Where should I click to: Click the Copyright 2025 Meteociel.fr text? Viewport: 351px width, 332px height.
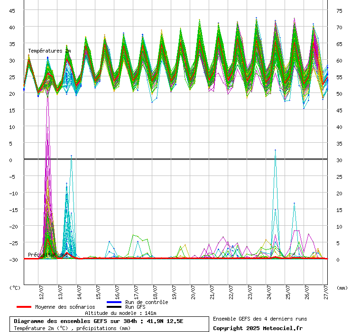[x=258, y=328]
